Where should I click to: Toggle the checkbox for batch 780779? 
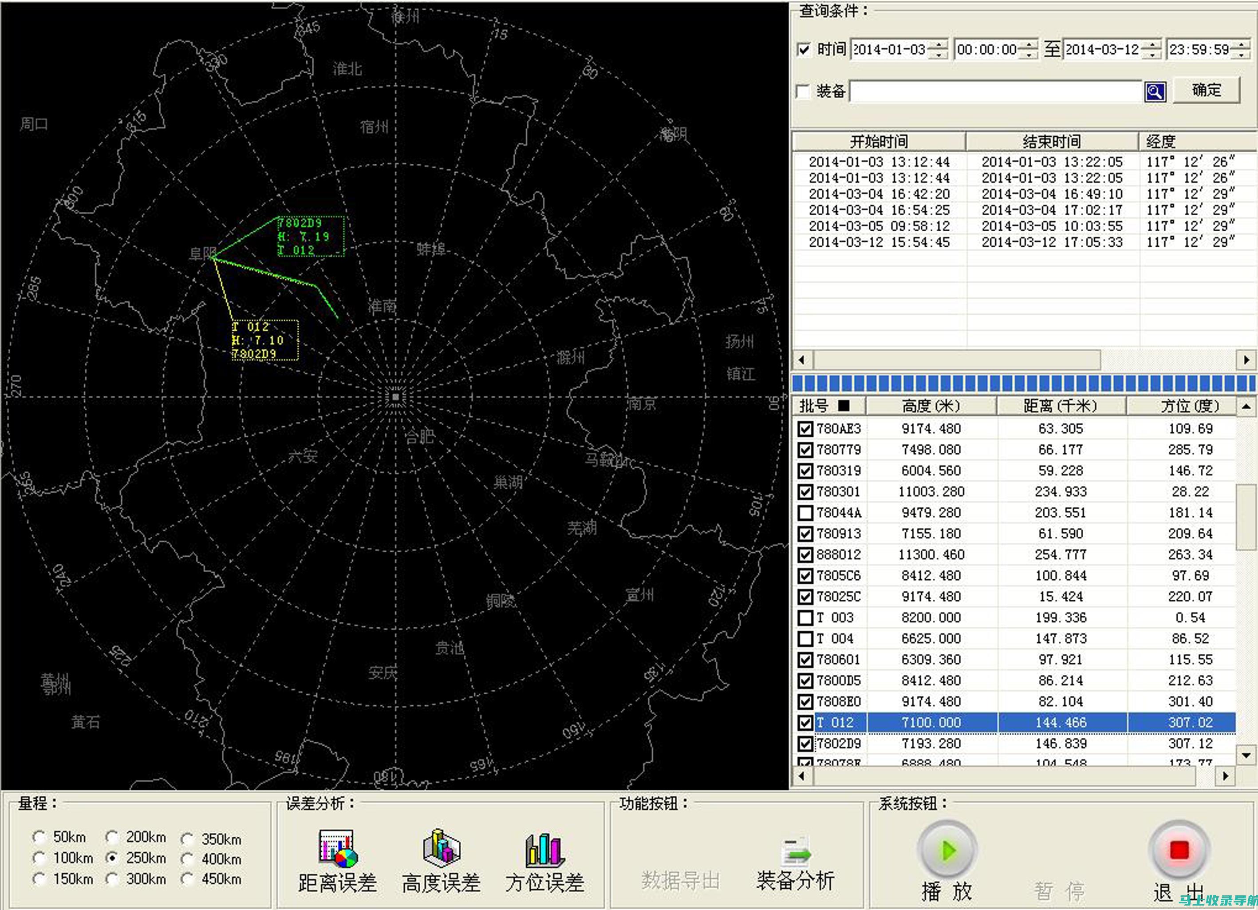805,450
